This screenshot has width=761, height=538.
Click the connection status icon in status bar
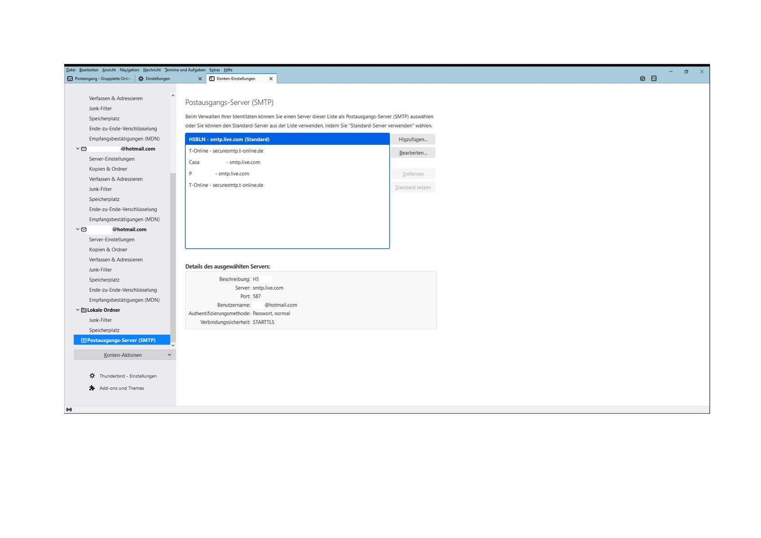click(x=69, y=409)
